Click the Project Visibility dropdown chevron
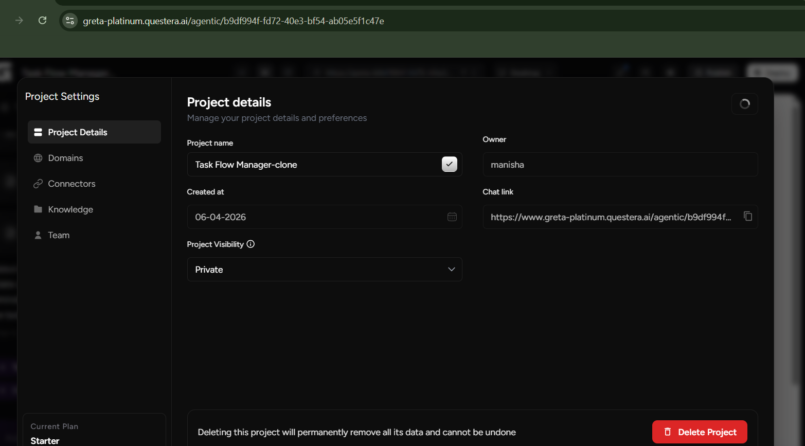Image resolution: width=805 pixels, height=446 pixels. click(452, 270)
